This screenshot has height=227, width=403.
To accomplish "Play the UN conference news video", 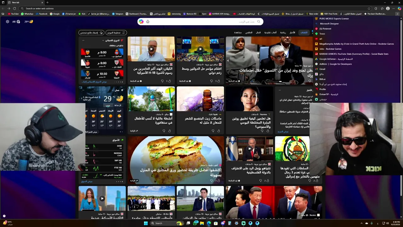I will point(200,49).
